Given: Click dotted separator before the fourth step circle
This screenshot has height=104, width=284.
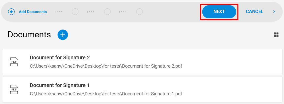Looking at the screenshot, I should pyautogui.click(x=123, y=12).
